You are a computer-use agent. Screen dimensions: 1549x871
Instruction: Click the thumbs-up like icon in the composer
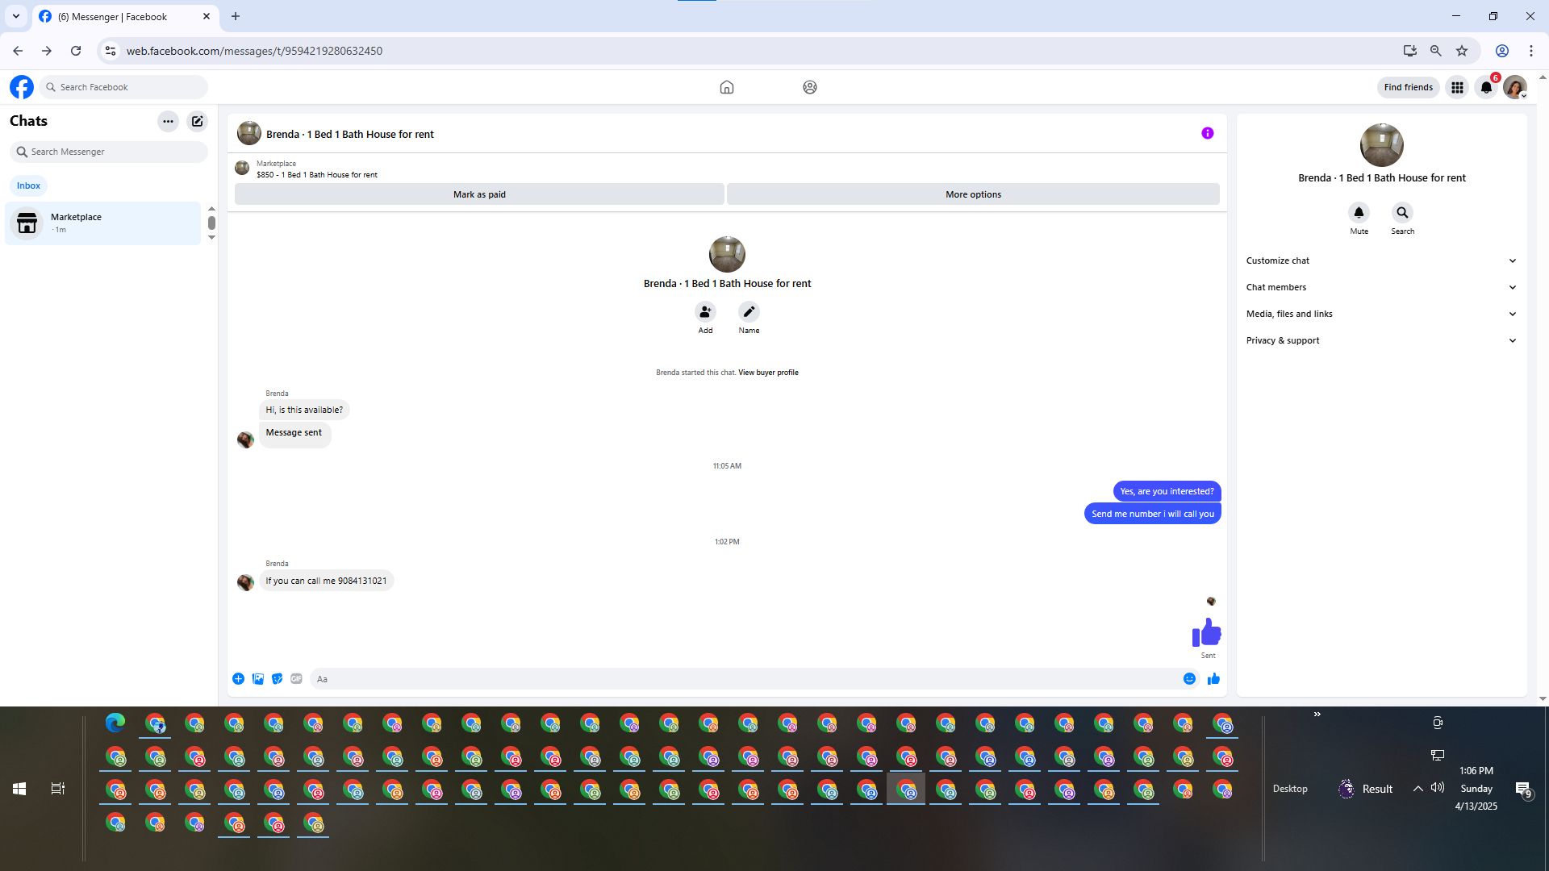click(1213, 679)
